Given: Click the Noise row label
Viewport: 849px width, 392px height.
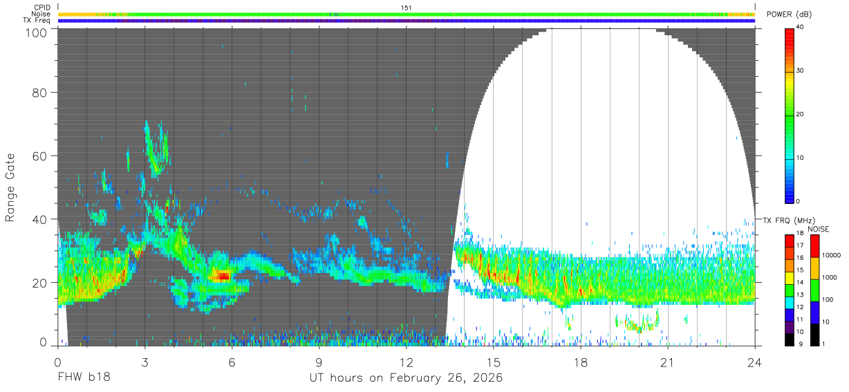Looking at the screenshot, I should (x=41, y=14).
